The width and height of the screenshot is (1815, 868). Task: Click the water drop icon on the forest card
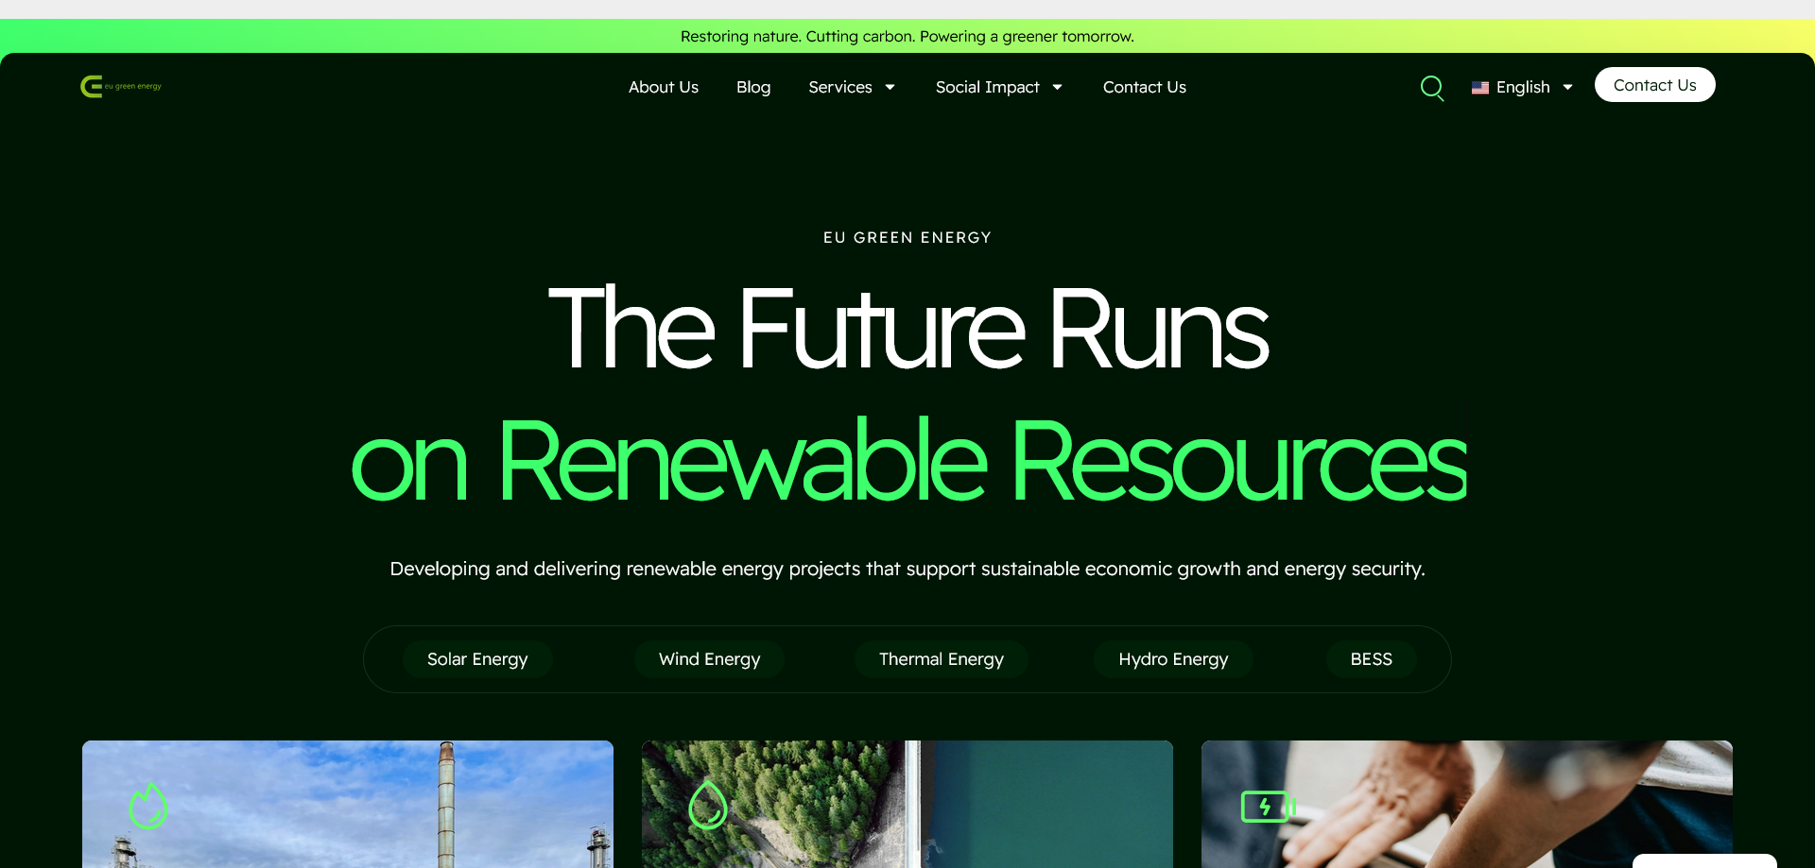708,806
